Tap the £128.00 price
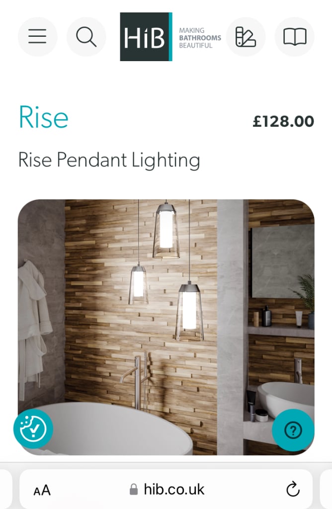This screenshot has width=332, height=509. (x=283, y=121)
